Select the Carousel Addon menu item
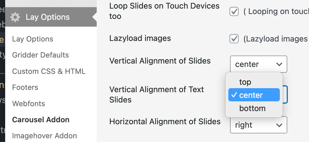309x142 pixels. coord(41,120)
